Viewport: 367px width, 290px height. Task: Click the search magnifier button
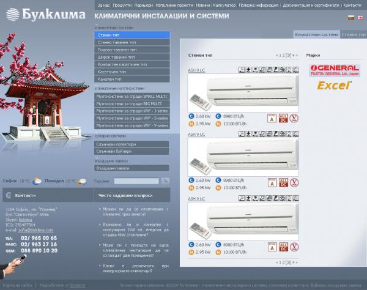165,180
